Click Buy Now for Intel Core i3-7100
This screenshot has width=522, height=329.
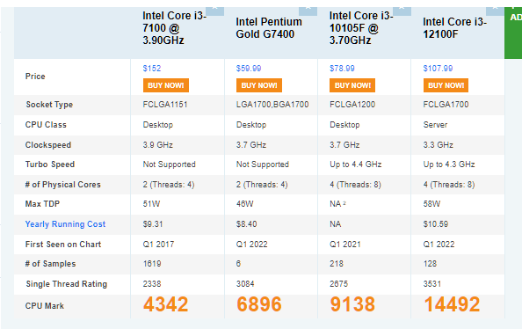coord(166,85)
